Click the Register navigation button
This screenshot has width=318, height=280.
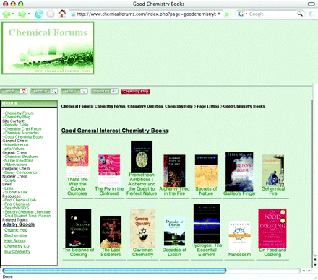pyautogui.click(x=104, y=91)
